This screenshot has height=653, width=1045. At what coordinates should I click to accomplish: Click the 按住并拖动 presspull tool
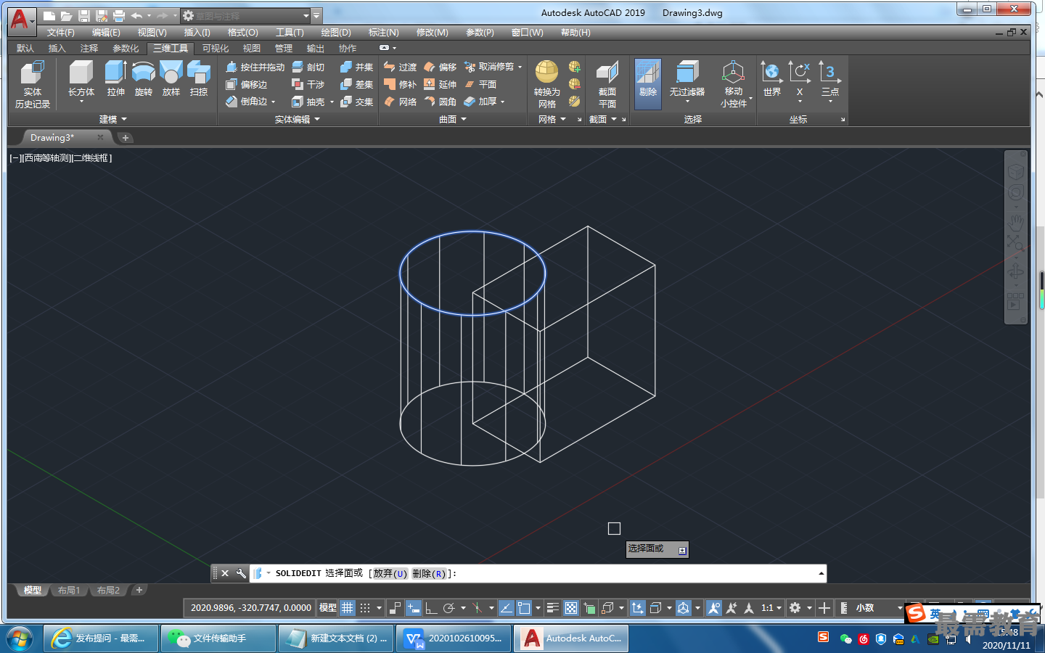coord(255,67)
